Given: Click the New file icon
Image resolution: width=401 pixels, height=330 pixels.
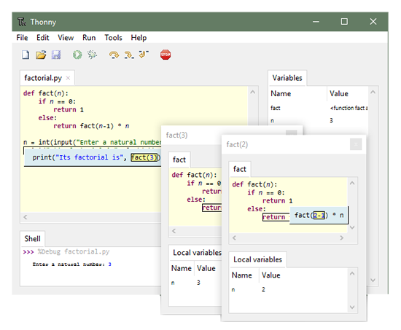Looking at the screenshot, I should (x=26, y=55).
